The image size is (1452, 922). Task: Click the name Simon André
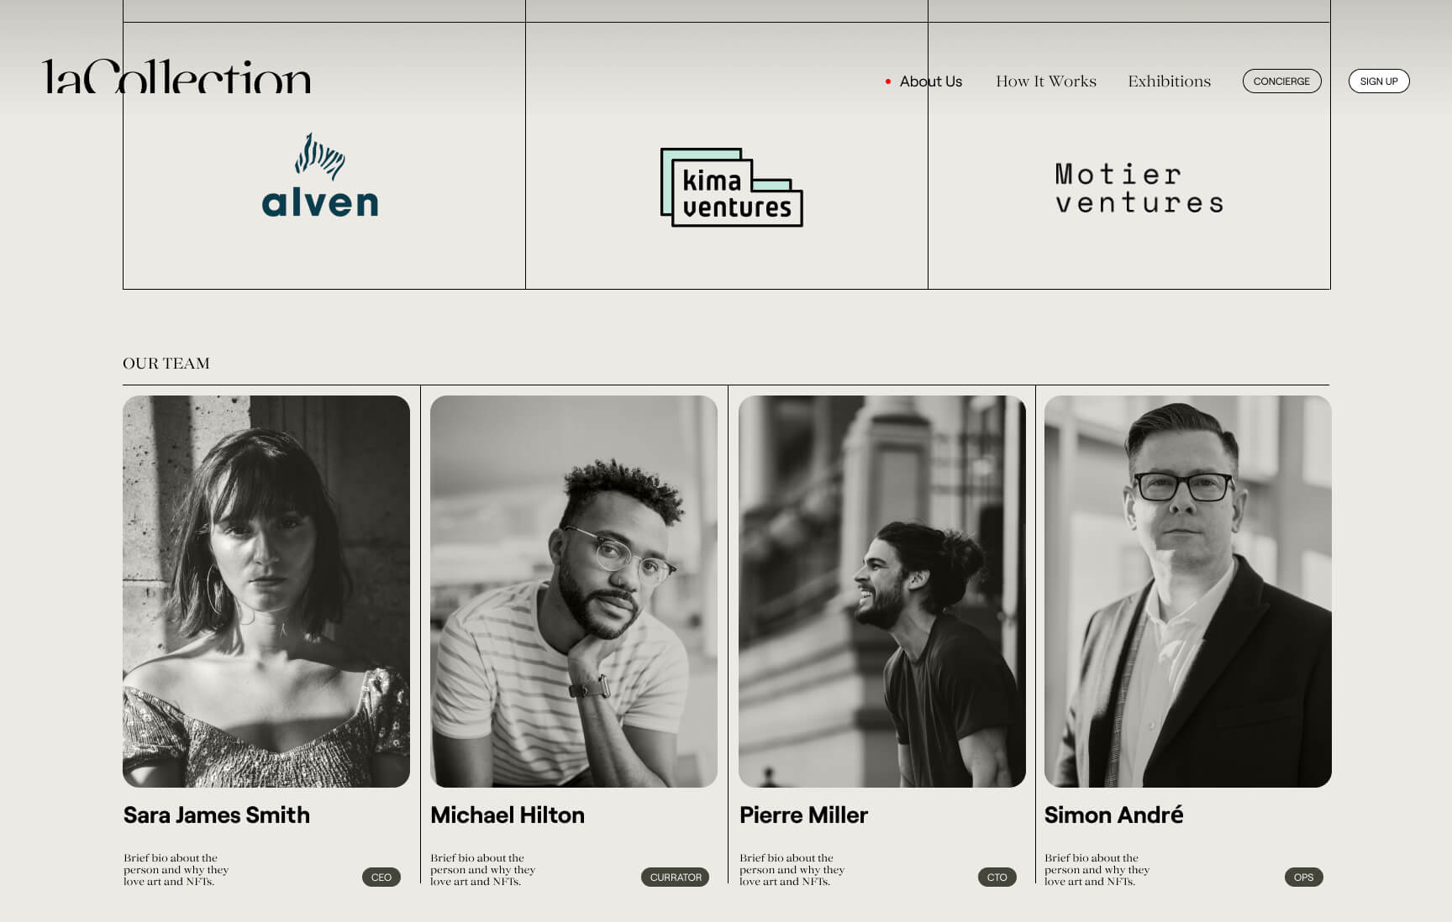[x=1113, y=815]
